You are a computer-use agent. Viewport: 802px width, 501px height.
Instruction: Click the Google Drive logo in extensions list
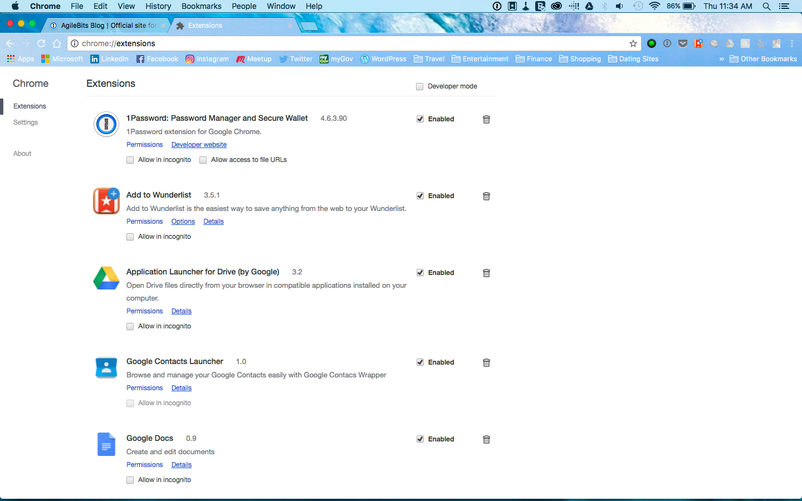coord(106,278)
